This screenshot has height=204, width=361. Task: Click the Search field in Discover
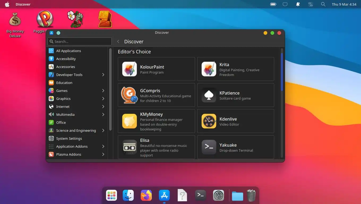tap(80, 41)
